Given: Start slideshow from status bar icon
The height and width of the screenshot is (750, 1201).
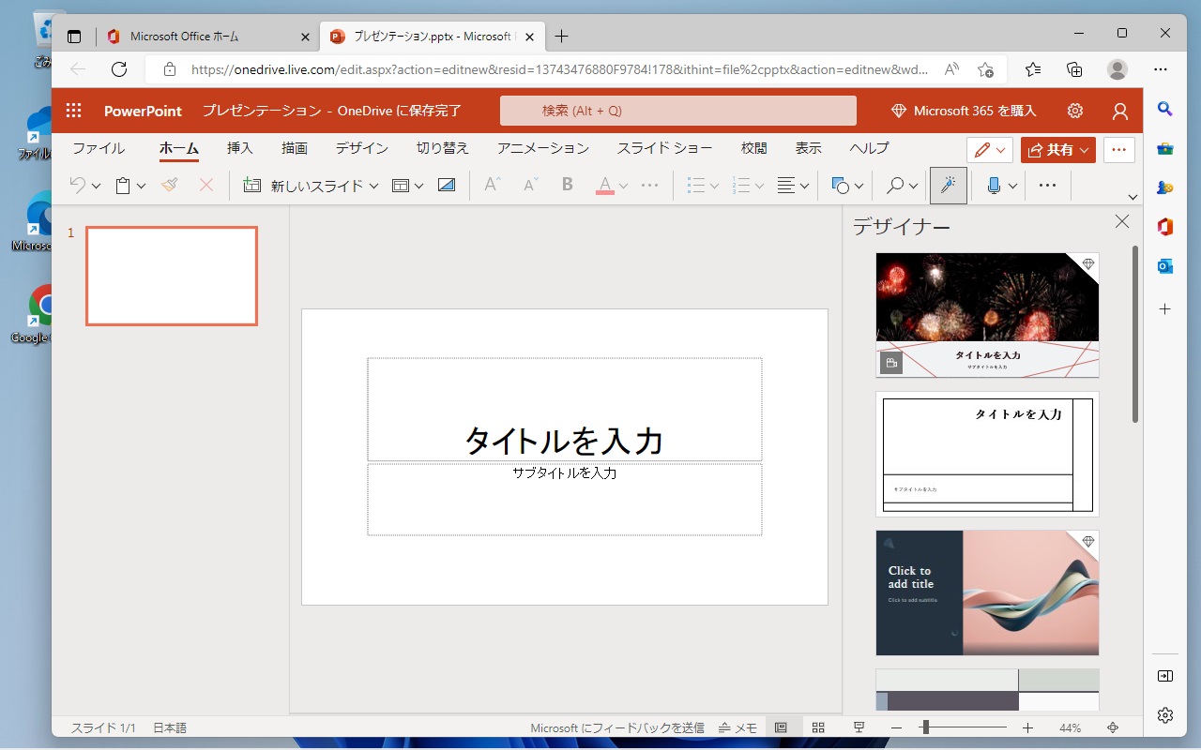Looking at the screenshot, I should click(859, 727).
